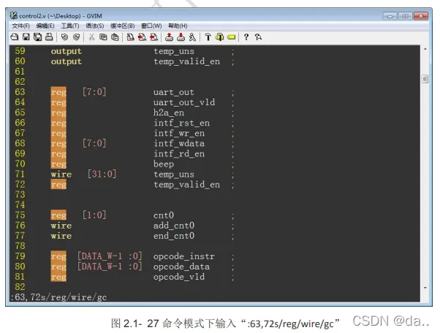Open Help with the question mark icon
This screenshot has height=333, width=440.
[x=246, y=37]
